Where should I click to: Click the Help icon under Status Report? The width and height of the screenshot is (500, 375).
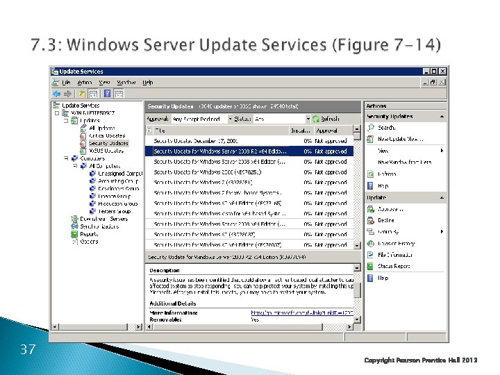[x=370, y=278]
